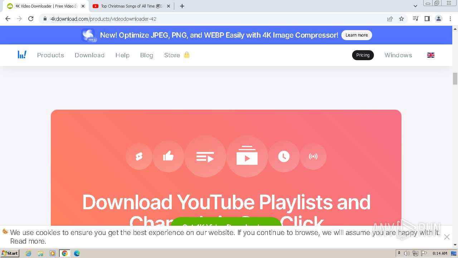458x258 pixels.
Task: Click the page vertical scrollbar thumb
Action: coord(455,78)
